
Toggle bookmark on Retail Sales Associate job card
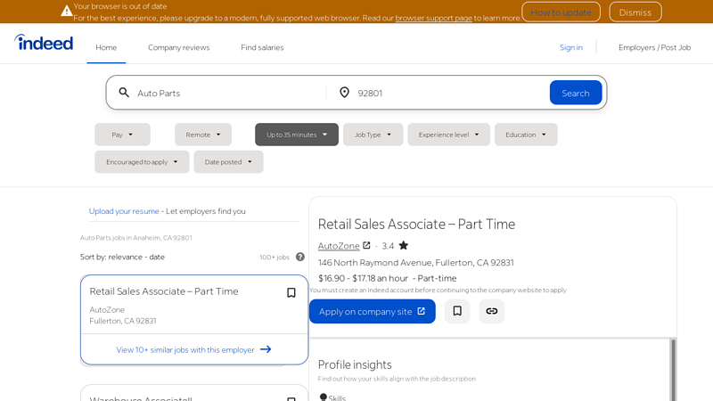(x=291, y=292)
